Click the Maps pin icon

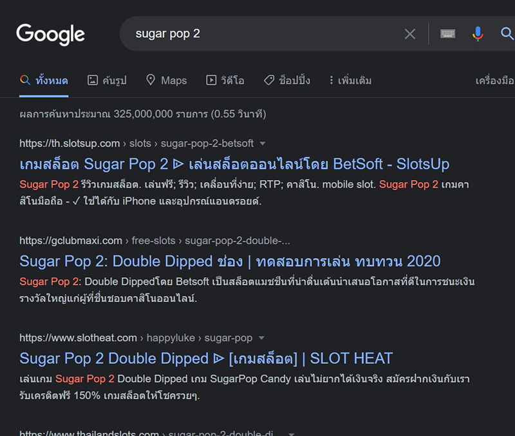tap(151, 80)
